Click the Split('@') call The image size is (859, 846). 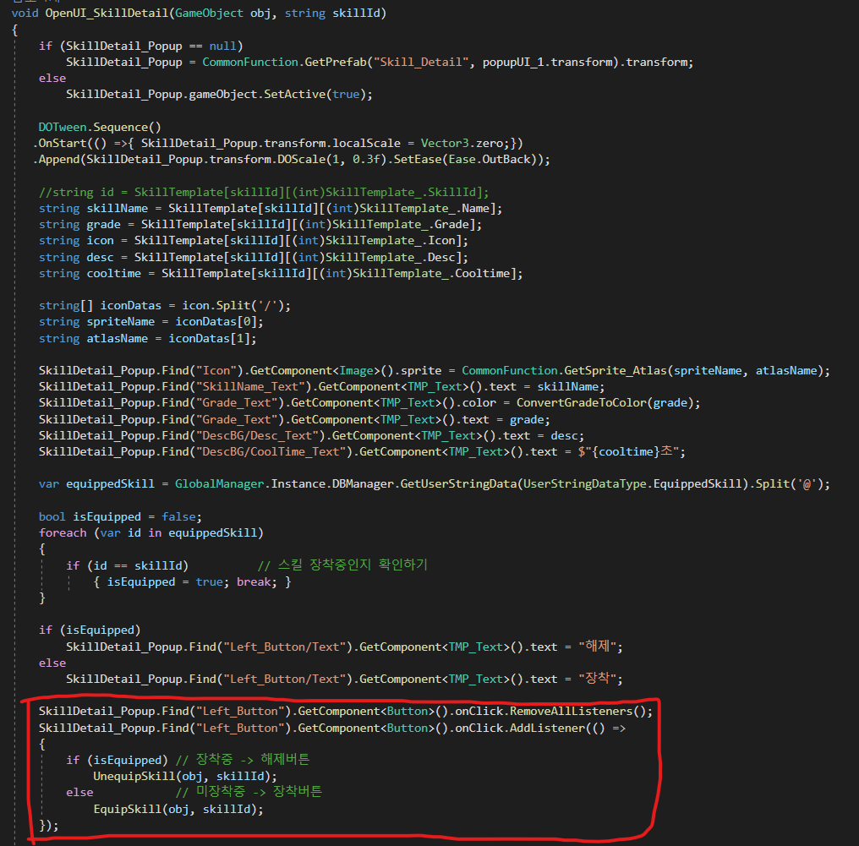(x=790, y=484)
